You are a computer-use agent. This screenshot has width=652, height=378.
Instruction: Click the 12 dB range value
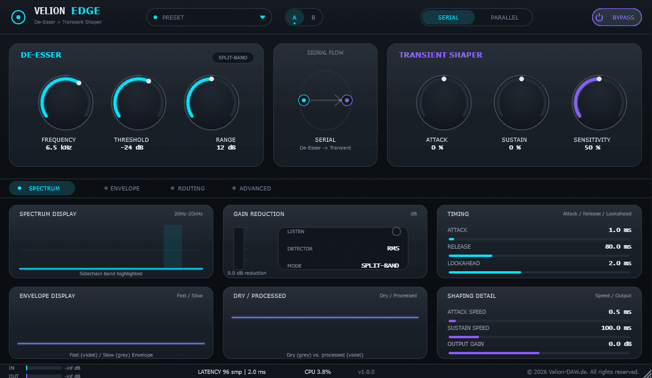(226, 147)
